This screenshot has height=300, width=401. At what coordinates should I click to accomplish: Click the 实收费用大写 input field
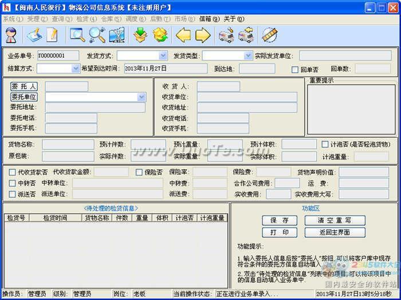click(x=364, y=194)
